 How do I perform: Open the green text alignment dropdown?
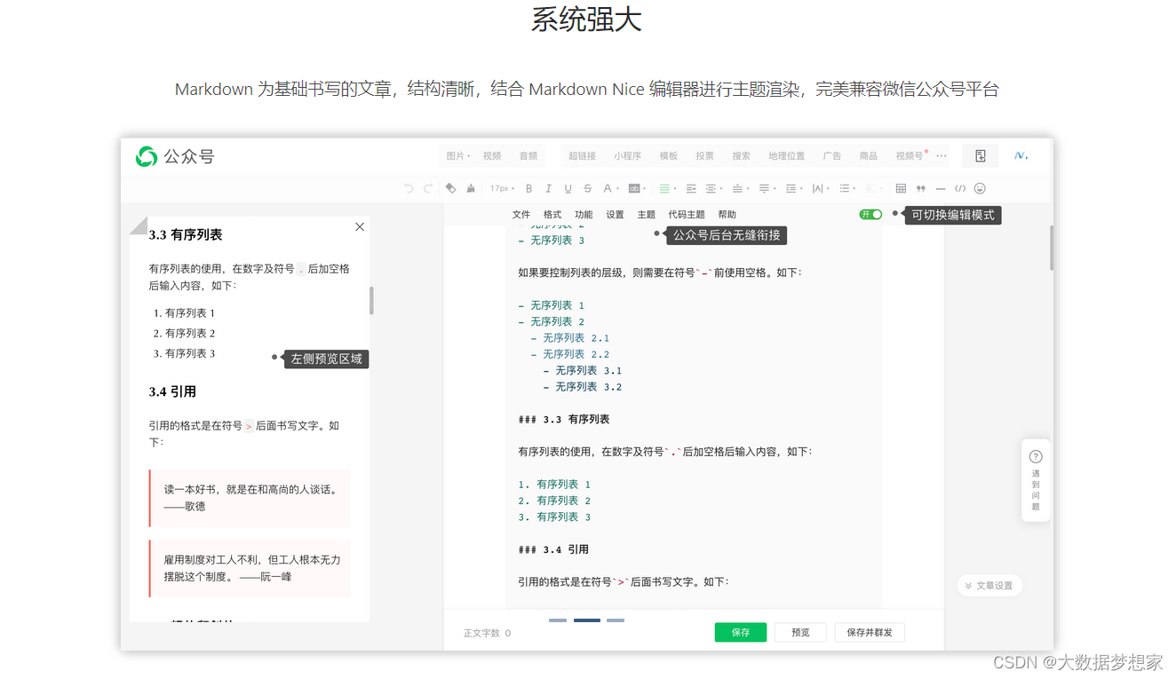coord(667,188)
